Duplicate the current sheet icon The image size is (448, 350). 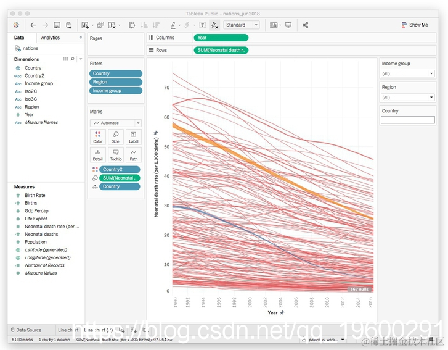pyautogui.click(x=100, y=25)
